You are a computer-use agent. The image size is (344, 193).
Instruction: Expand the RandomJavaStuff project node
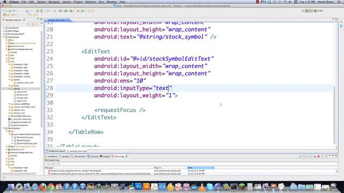pyautogui.click(x=4, y=34)
